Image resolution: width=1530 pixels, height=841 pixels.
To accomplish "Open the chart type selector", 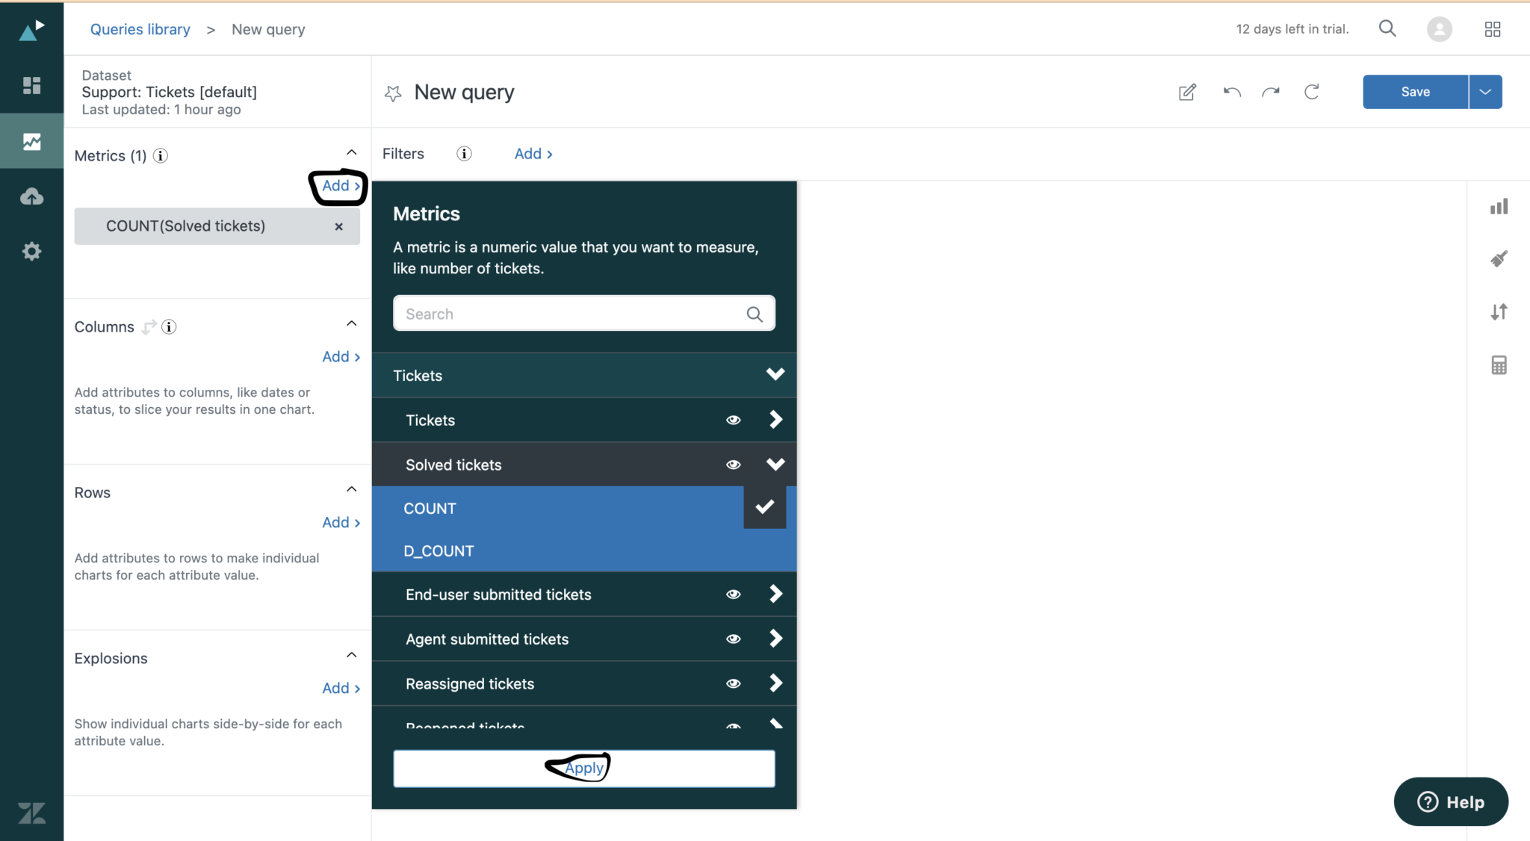I will (x=1499, y=206).
